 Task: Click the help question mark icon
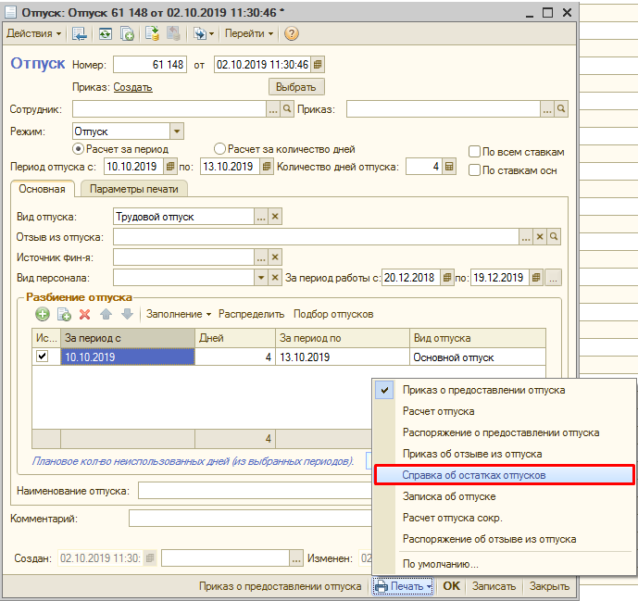292,33
